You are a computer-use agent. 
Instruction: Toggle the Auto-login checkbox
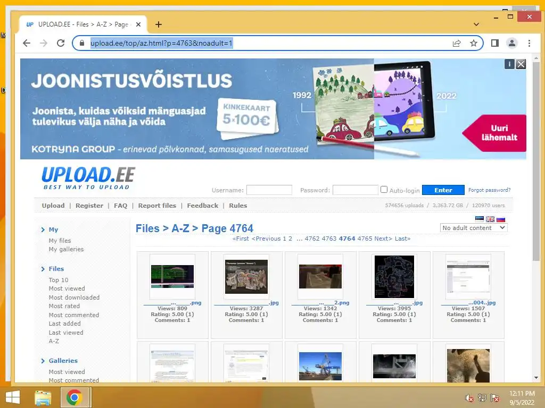point(384,190)
